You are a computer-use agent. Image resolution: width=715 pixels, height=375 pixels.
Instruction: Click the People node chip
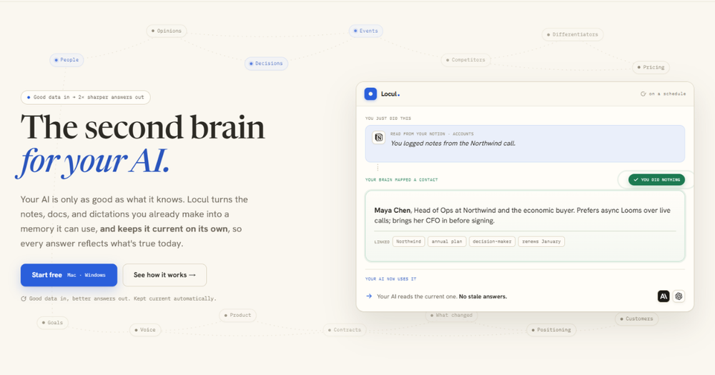(x=66, y=60)
